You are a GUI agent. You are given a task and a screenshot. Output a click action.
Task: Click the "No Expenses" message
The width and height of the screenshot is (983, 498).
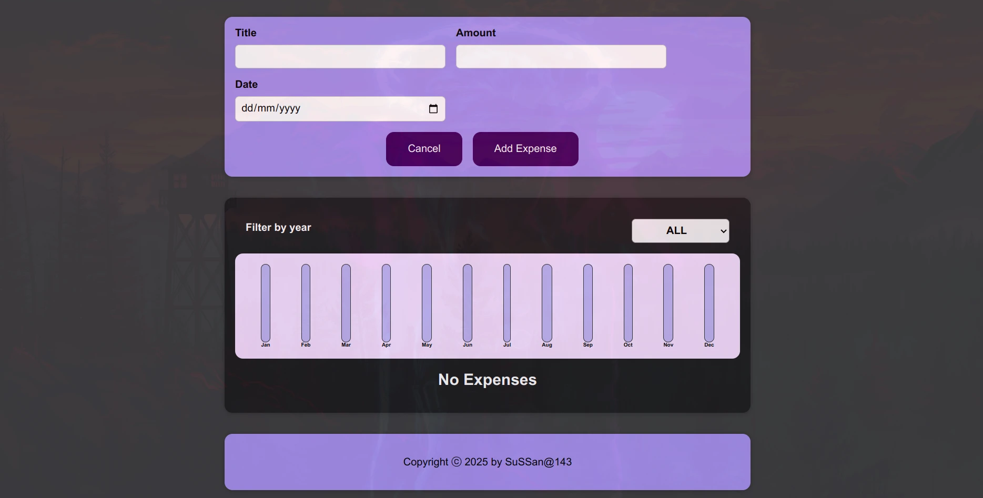tap(488, 380)
